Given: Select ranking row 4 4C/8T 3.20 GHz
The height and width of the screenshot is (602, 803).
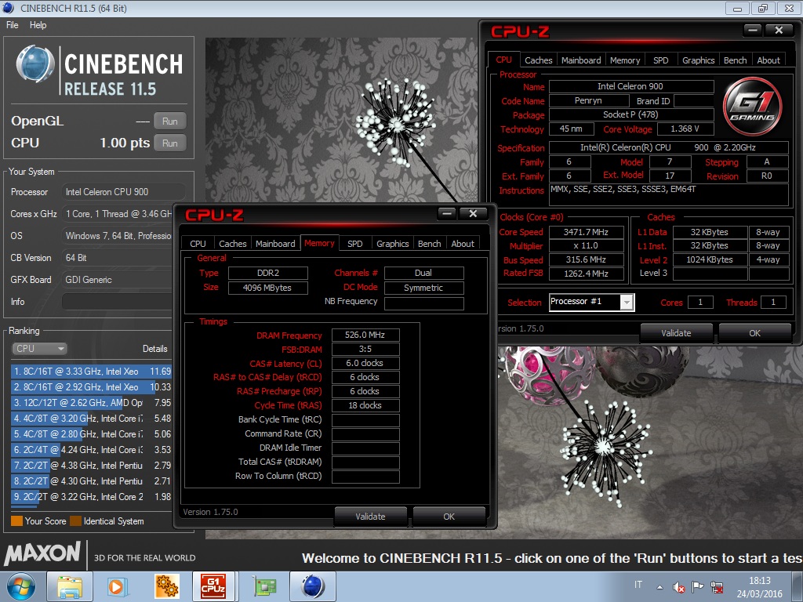Looking at the screenshot, I should coord(91,419).
